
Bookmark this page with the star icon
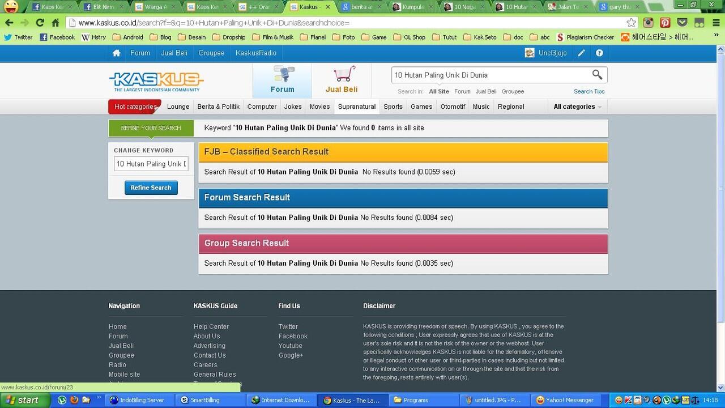coord(631,23)
